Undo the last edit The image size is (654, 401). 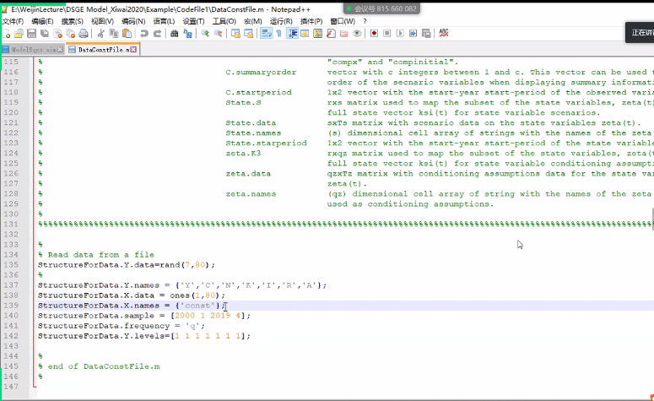pyautogui.click(x=144, y=34)
